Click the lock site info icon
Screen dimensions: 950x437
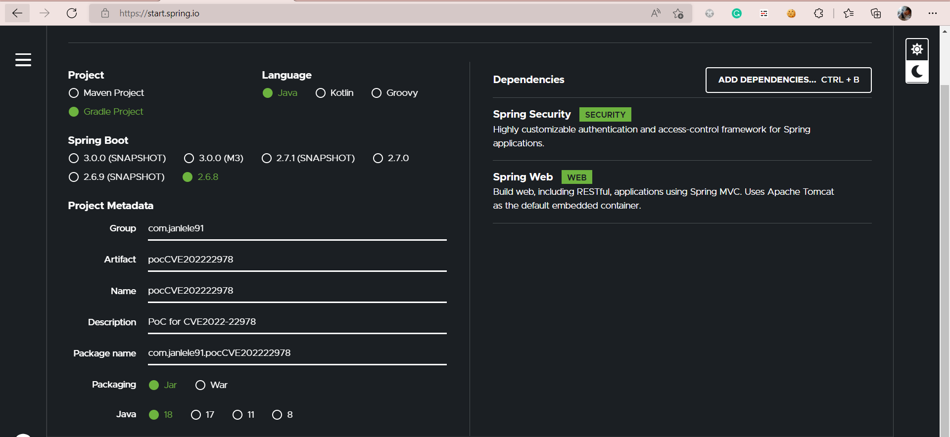(105, 13)
